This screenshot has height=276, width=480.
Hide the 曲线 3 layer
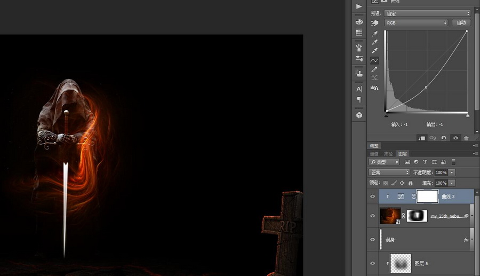(373, 196)
